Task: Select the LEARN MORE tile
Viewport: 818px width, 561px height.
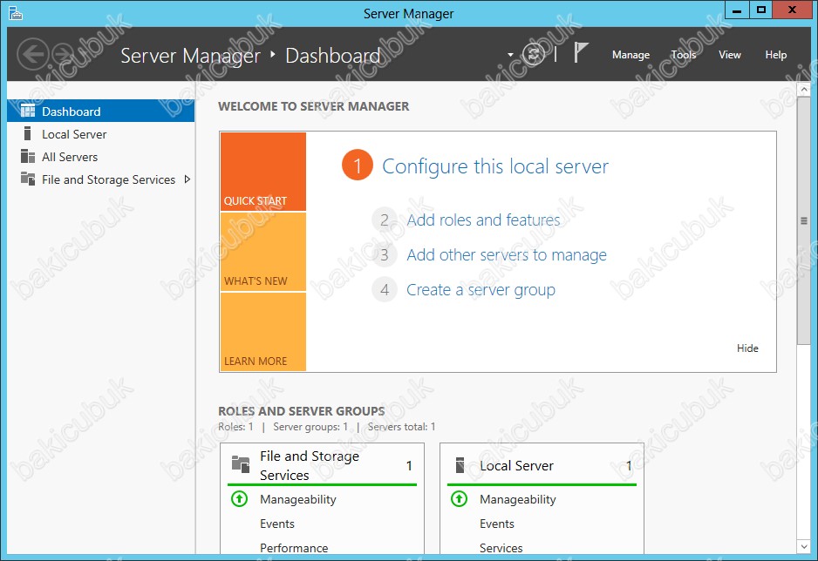Action: (263, 332)
